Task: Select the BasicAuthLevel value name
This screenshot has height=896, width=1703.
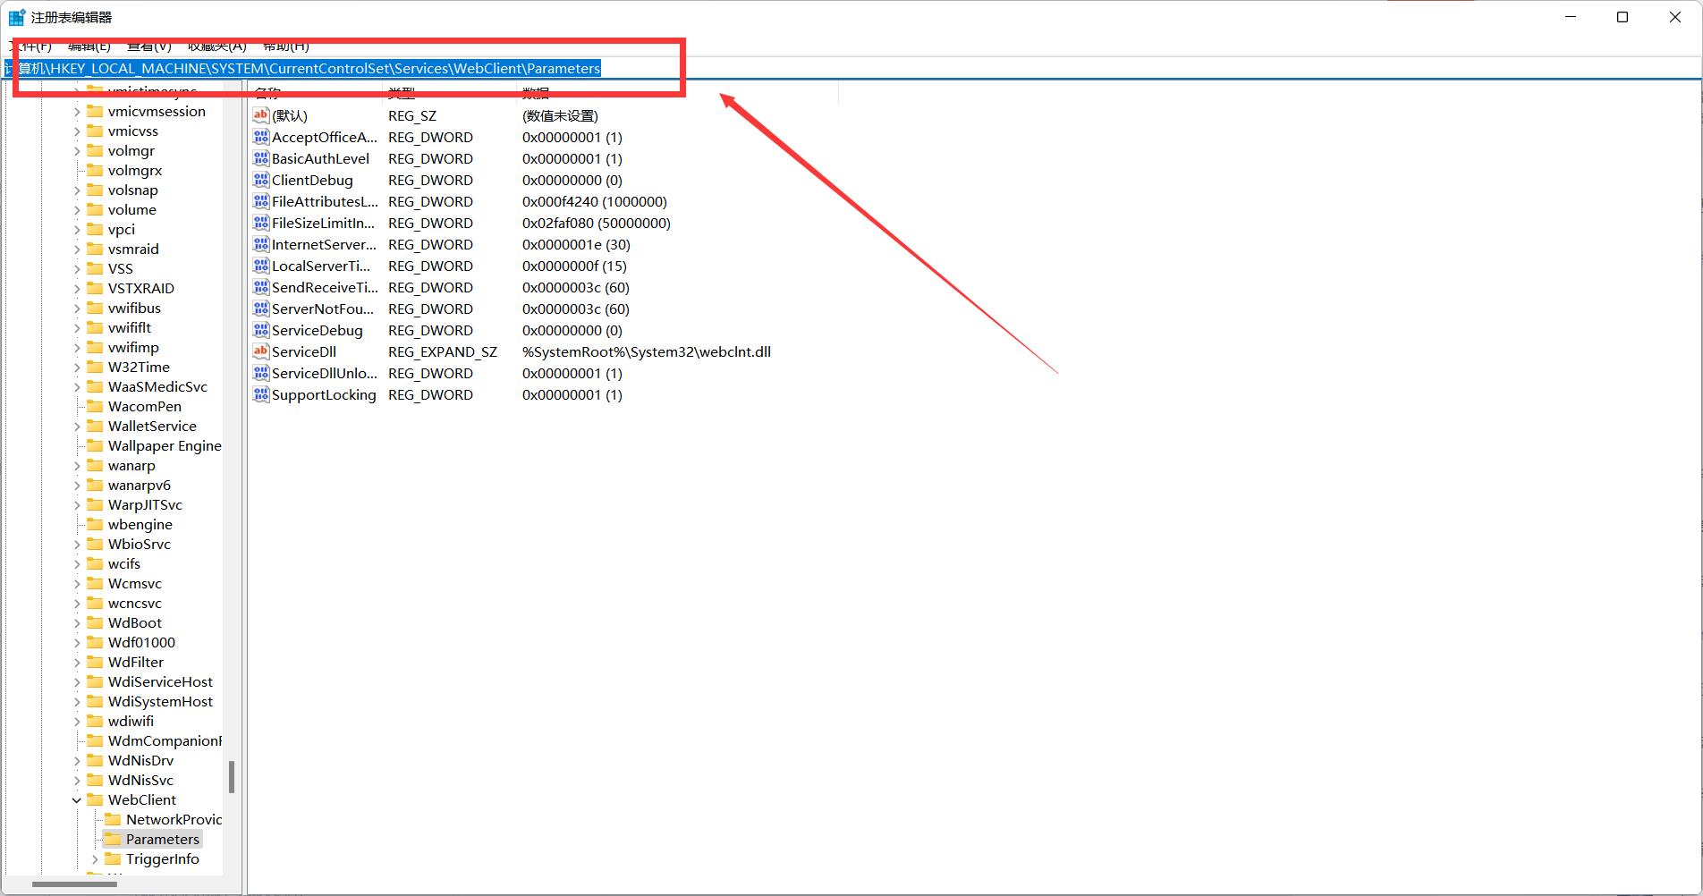Action: (320, 158)
